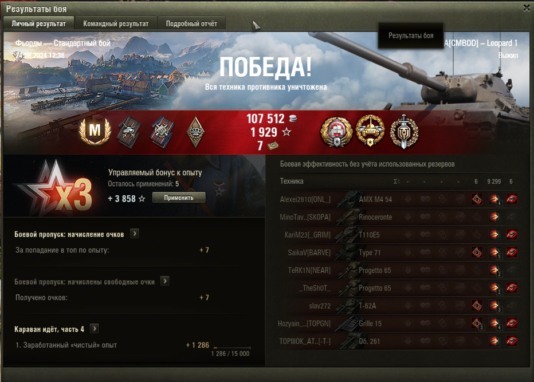The height and width of the screenshot is (382, 534).
Task: Click the 1 286 / 15 000 progress bar
Action: coord(232,348)
